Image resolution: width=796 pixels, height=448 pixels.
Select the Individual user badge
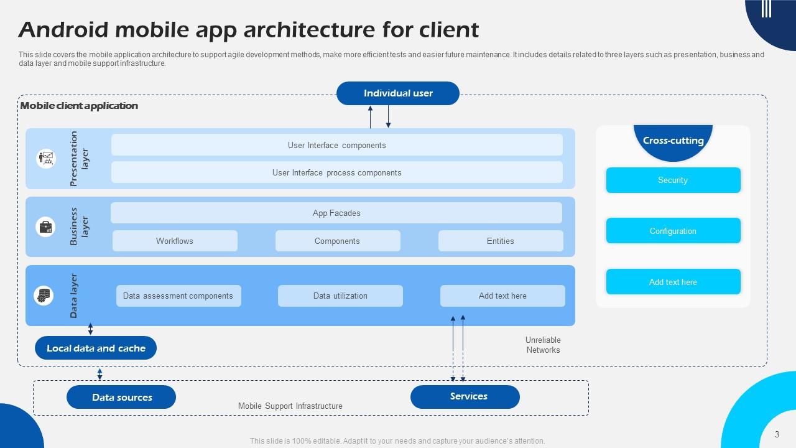(397, 93)
